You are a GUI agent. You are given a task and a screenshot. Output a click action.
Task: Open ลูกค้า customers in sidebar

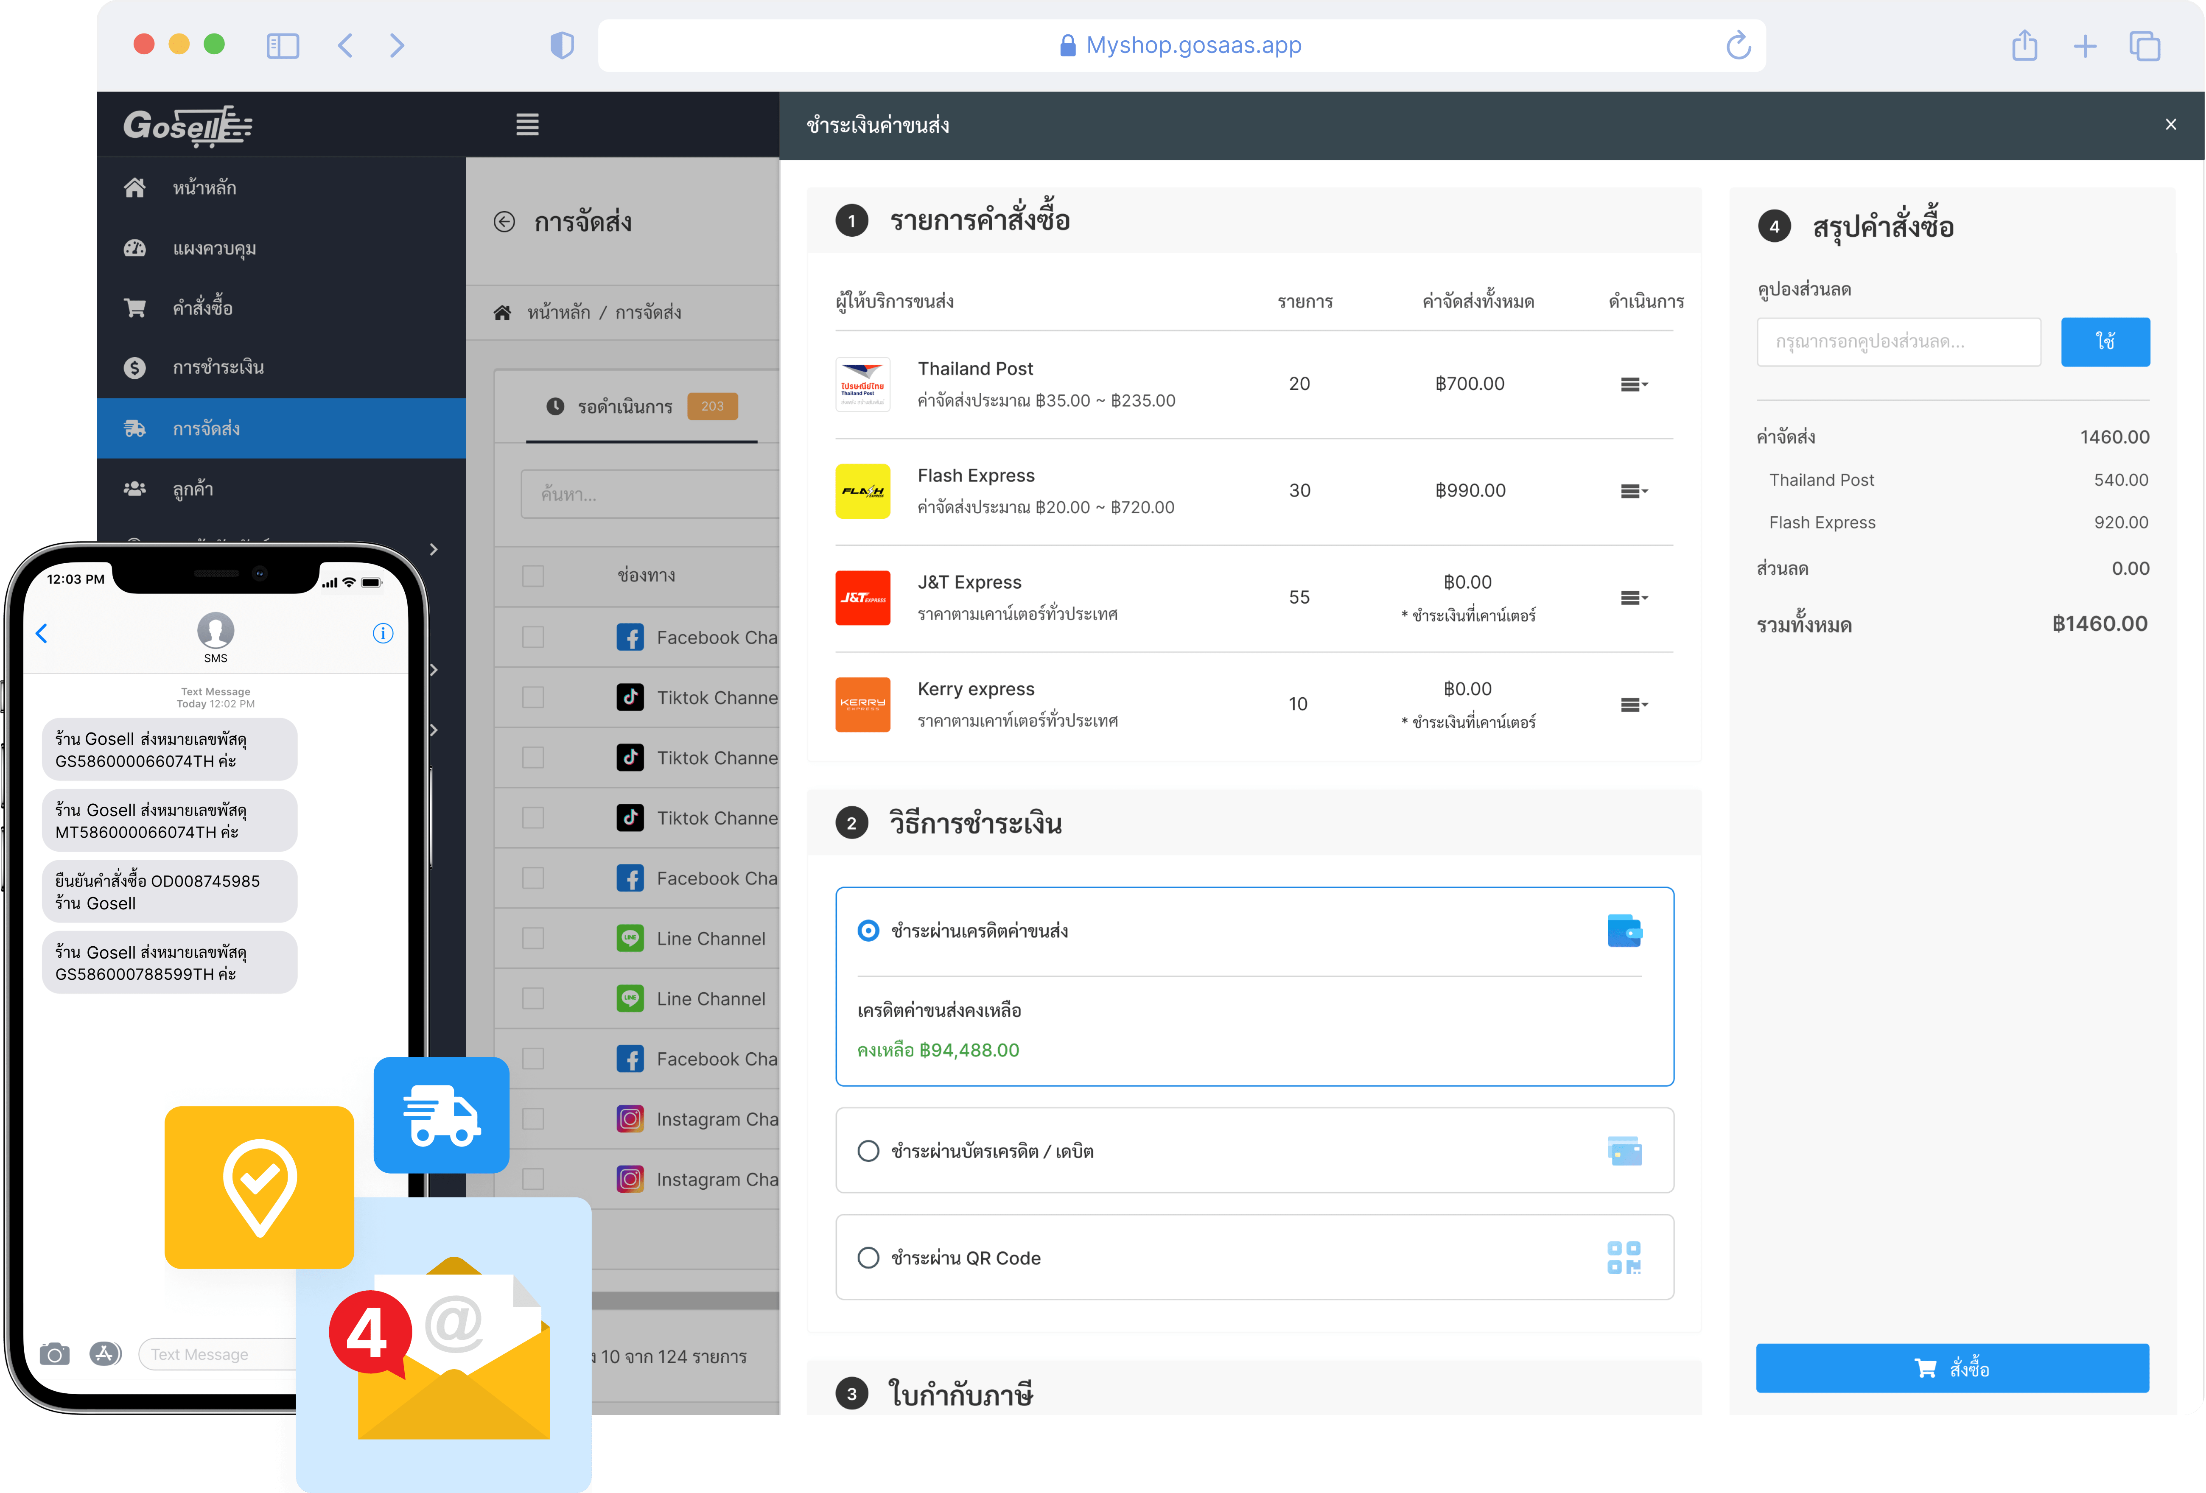281,489
